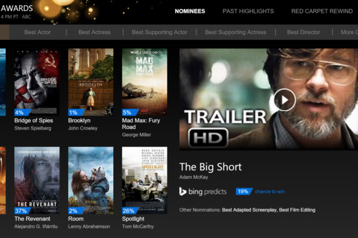Click The Big Short title
358x238 pixels.
coord(210,167)
